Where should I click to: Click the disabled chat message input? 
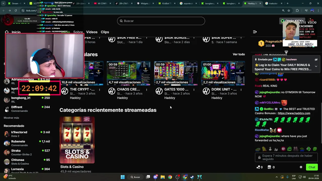tap(286, 157)
